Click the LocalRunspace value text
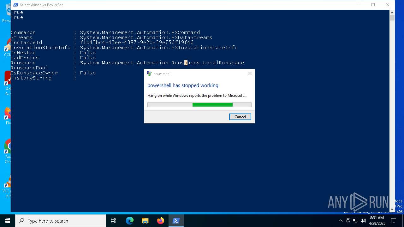404x227 pixels. [x=162, y=63]
